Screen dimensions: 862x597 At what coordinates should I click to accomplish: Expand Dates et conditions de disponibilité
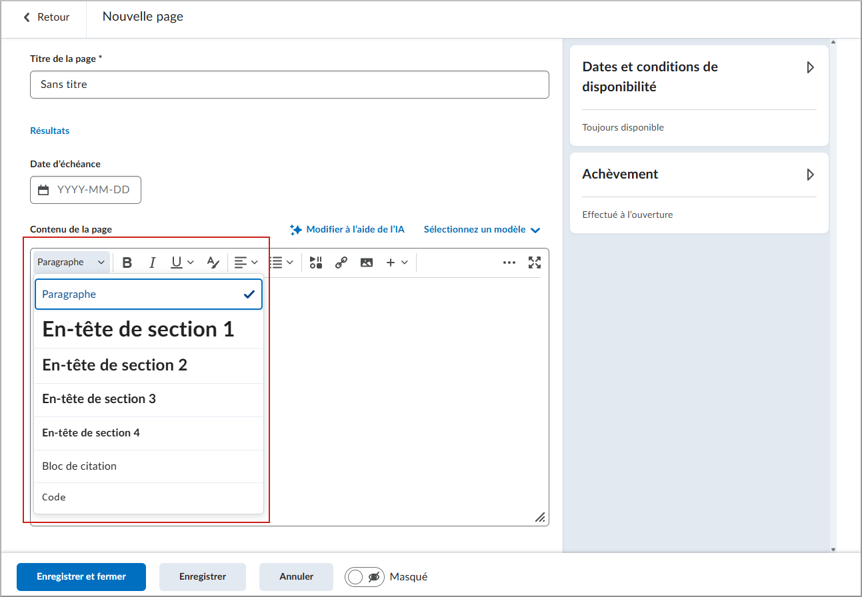[811, 67]
